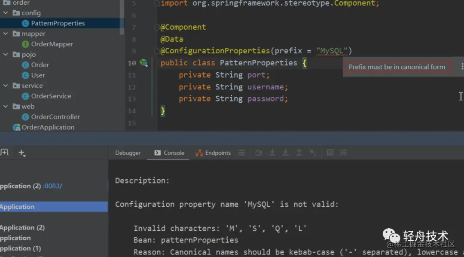Collapse the pojo folder
The height and width of the screenshot is (257, 464).
coord(5,54)
